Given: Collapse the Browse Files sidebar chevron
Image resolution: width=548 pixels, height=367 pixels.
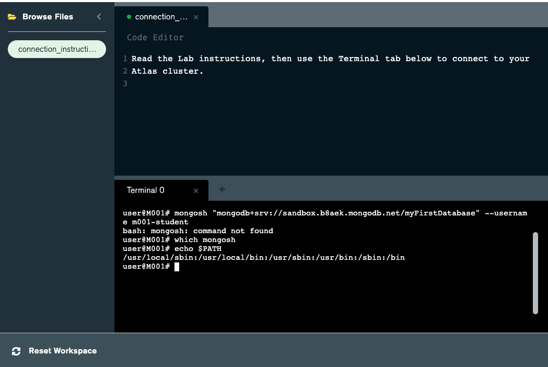Looking at the screenshot, I should coord(99,17).
